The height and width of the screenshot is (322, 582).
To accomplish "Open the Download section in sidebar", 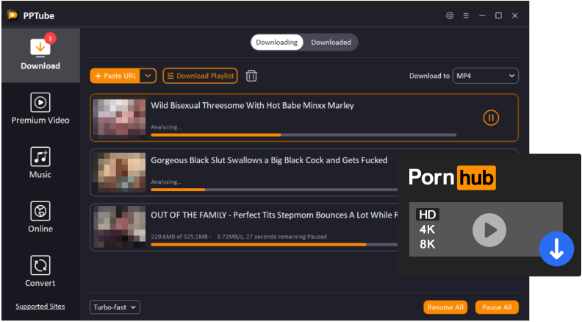I will tap(40, 55).
